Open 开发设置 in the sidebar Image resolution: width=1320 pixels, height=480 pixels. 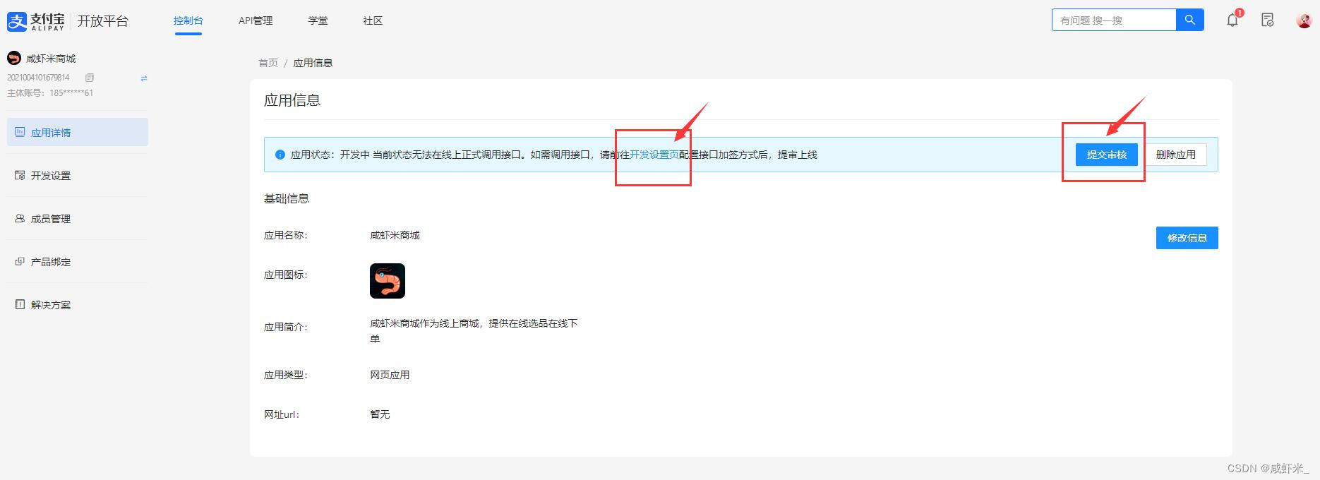[78, 175]
